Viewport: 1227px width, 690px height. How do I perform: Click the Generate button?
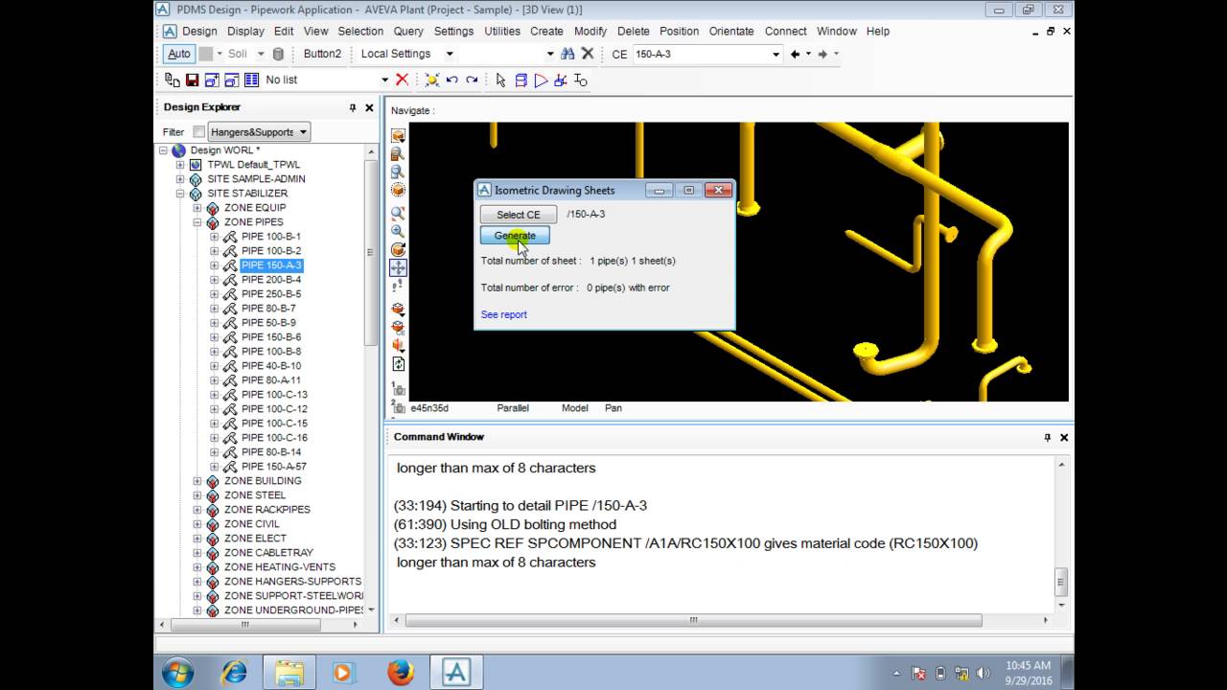515,236
